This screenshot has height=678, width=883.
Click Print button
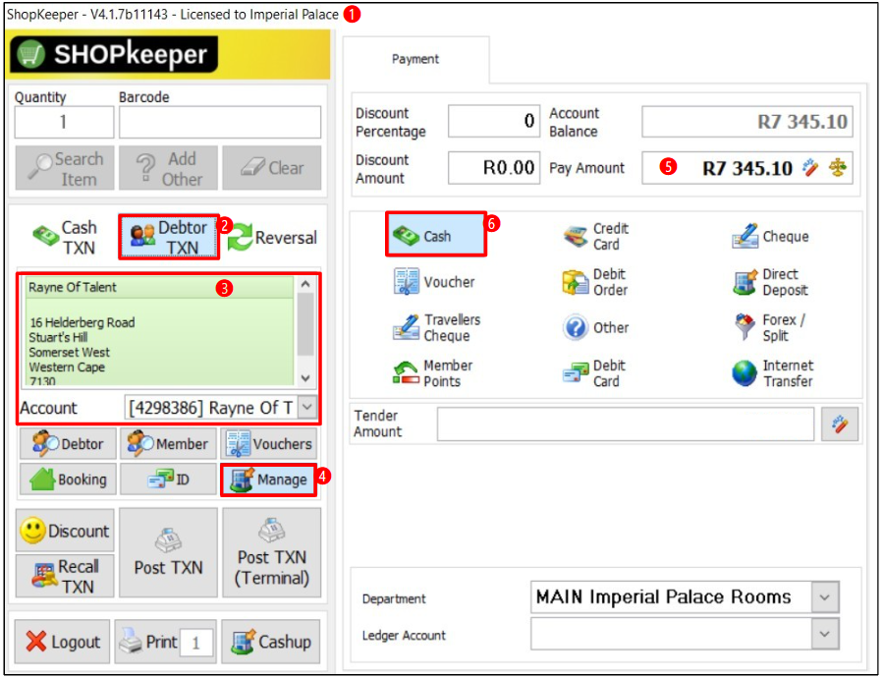tap(147, 642)
